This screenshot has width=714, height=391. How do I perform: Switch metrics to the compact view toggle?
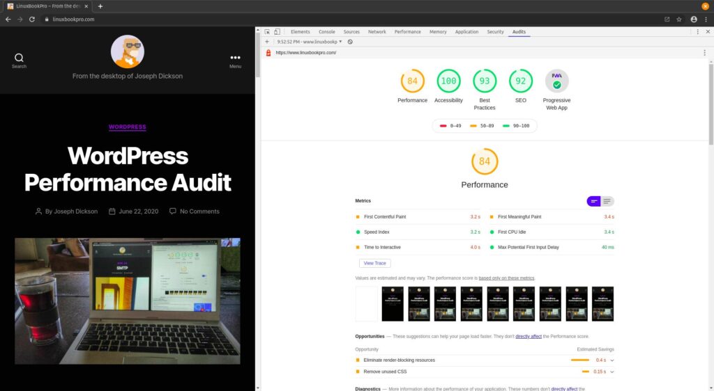[x=594, y=201]
